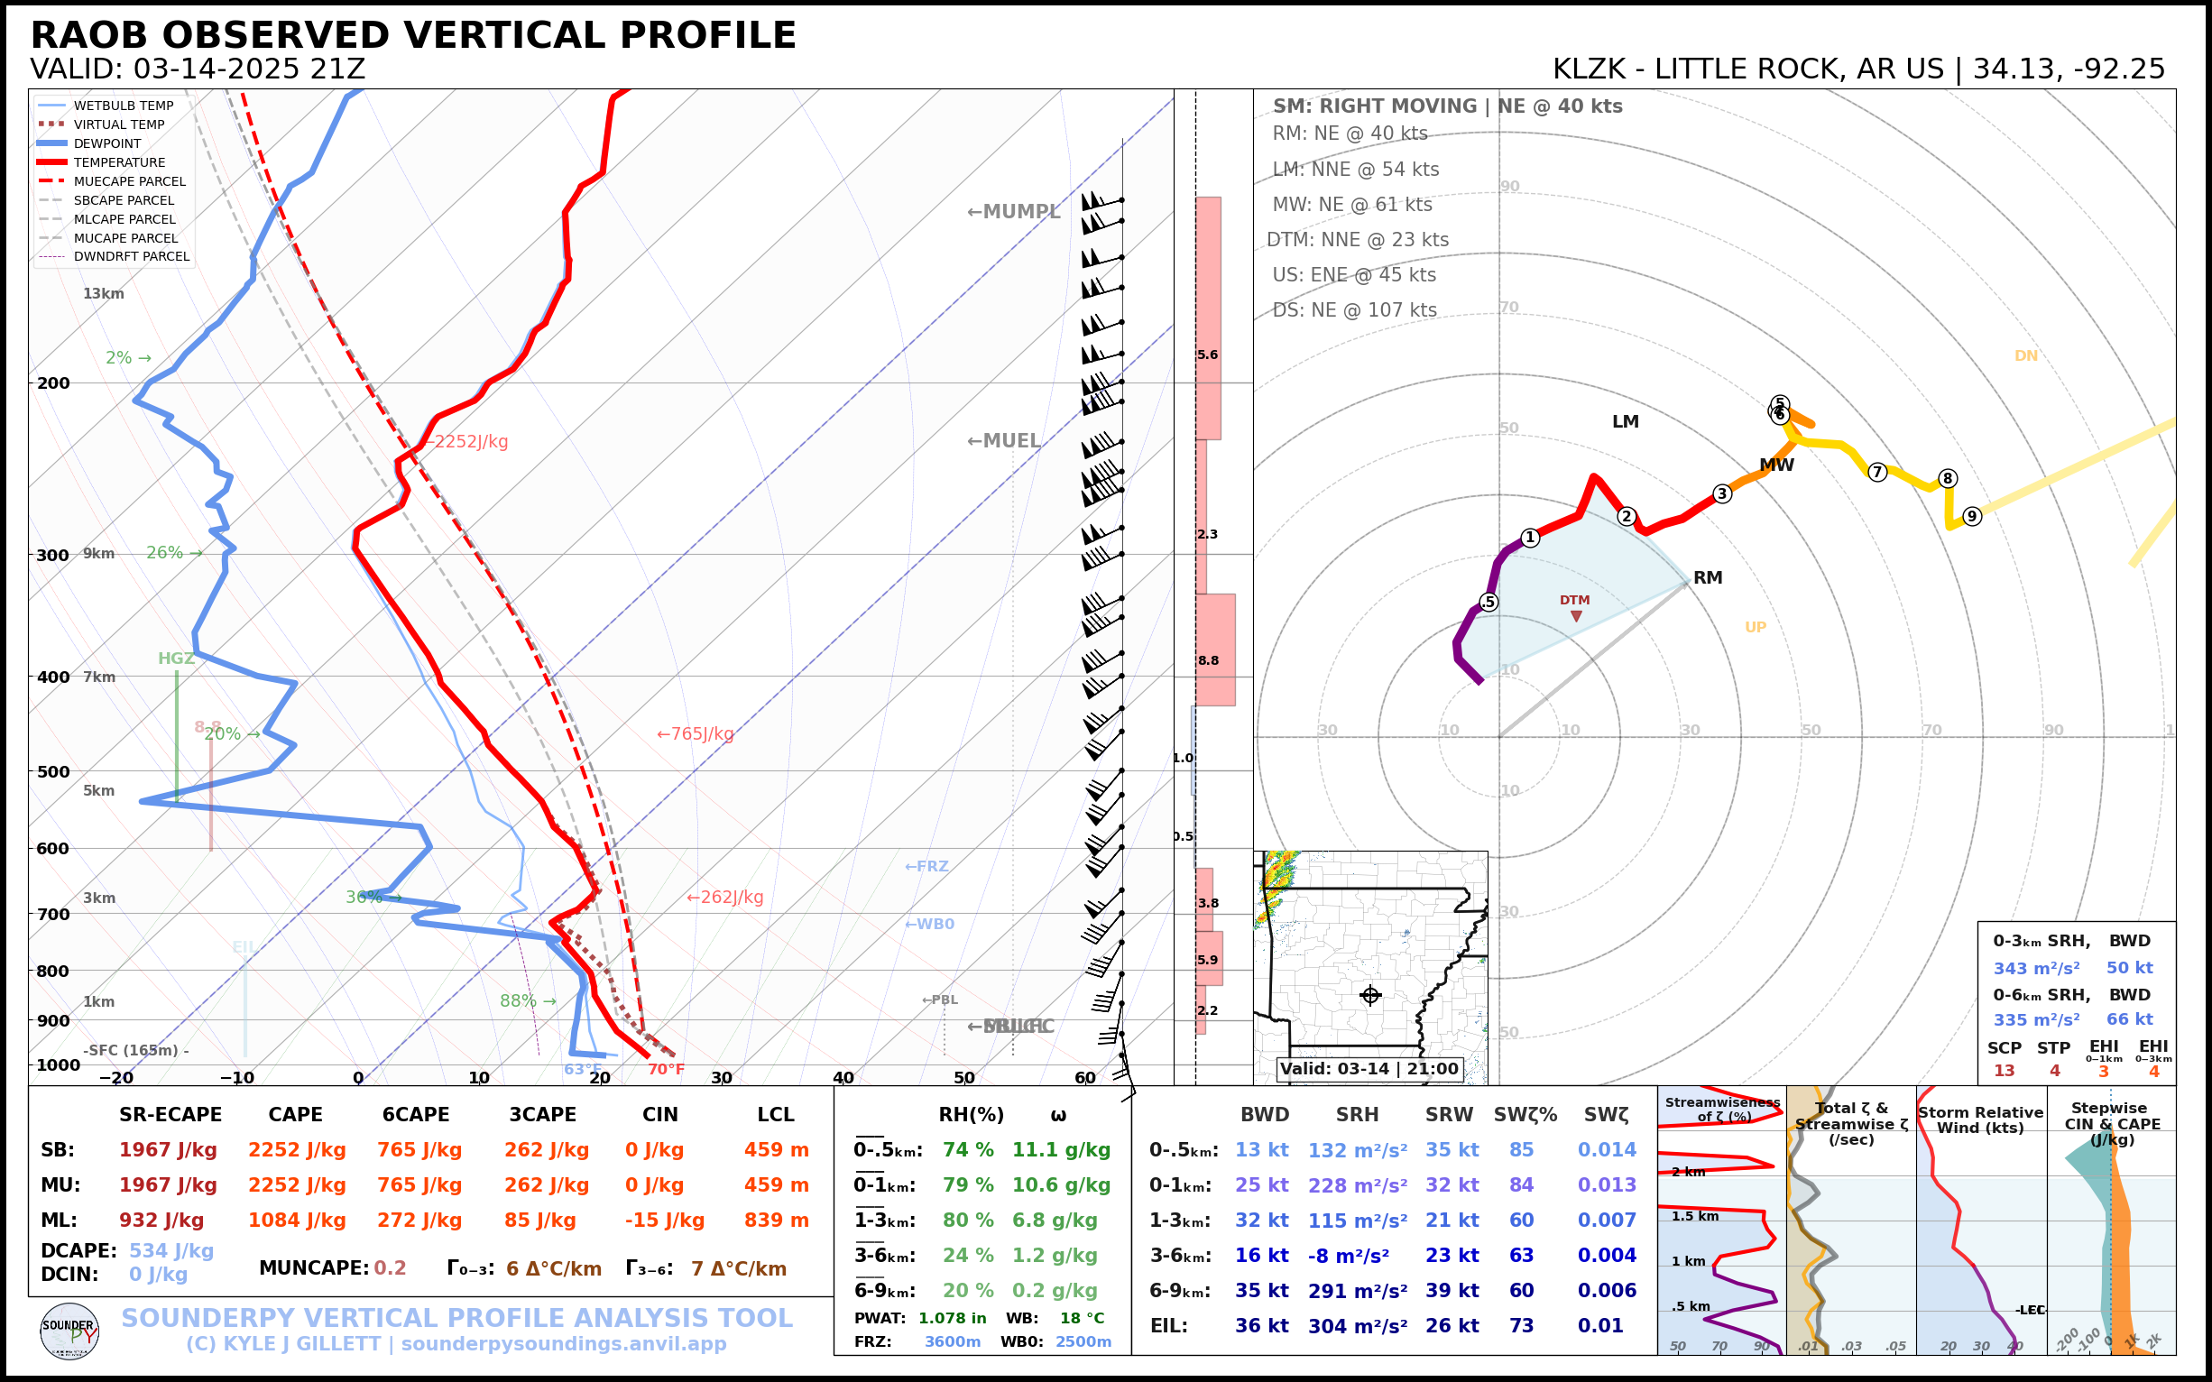Click the TEMPERATURE legend entry
The height and width of the screenshot is (1382, 2212).
[x=119, y=162]
